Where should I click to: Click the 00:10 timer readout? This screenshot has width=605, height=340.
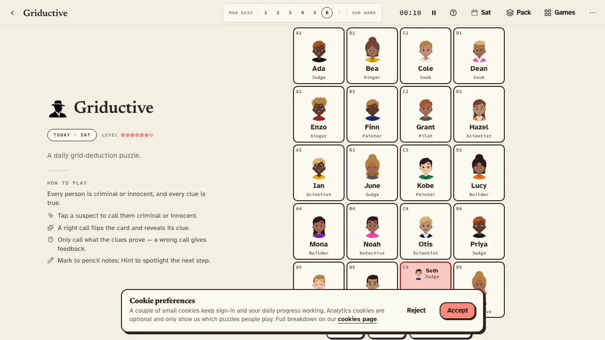coord(410,13)
